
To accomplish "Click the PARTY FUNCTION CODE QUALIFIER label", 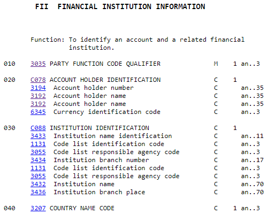I will tap(105, 64).
